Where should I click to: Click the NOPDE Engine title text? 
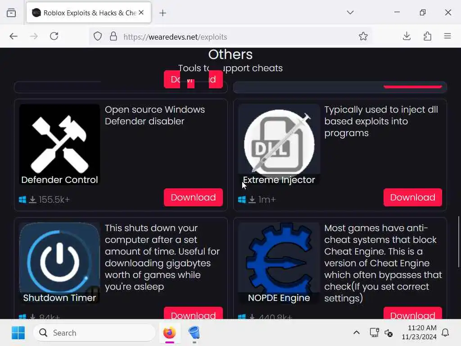pyautogui.click(x=279, y=298)
